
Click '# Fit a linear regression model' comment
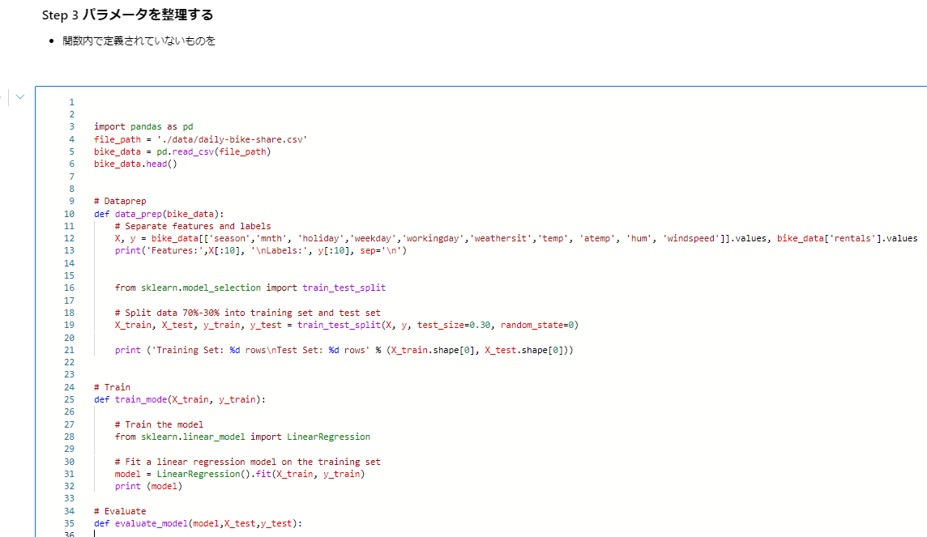(248, 462)
